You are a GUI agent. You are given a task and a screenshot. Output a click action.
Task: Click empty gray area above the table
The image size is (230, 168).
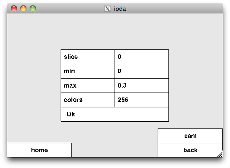click(x=115, y=31)
